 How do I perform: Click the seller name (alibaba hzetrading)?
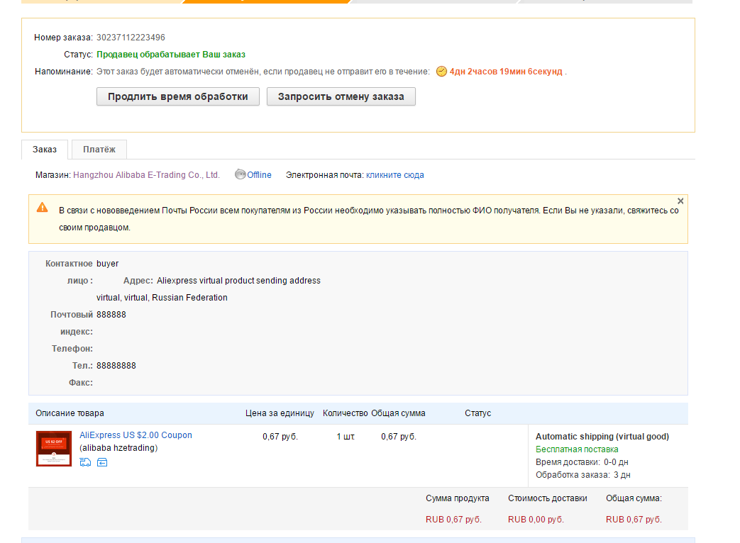click(x=118, y=448)
